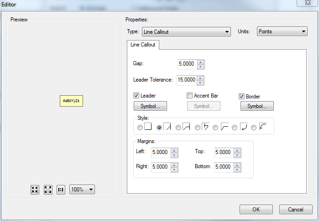Decrease Leader Tolerance with down arrow
This screenshot has width=319, height=221.
coord(200,82)
